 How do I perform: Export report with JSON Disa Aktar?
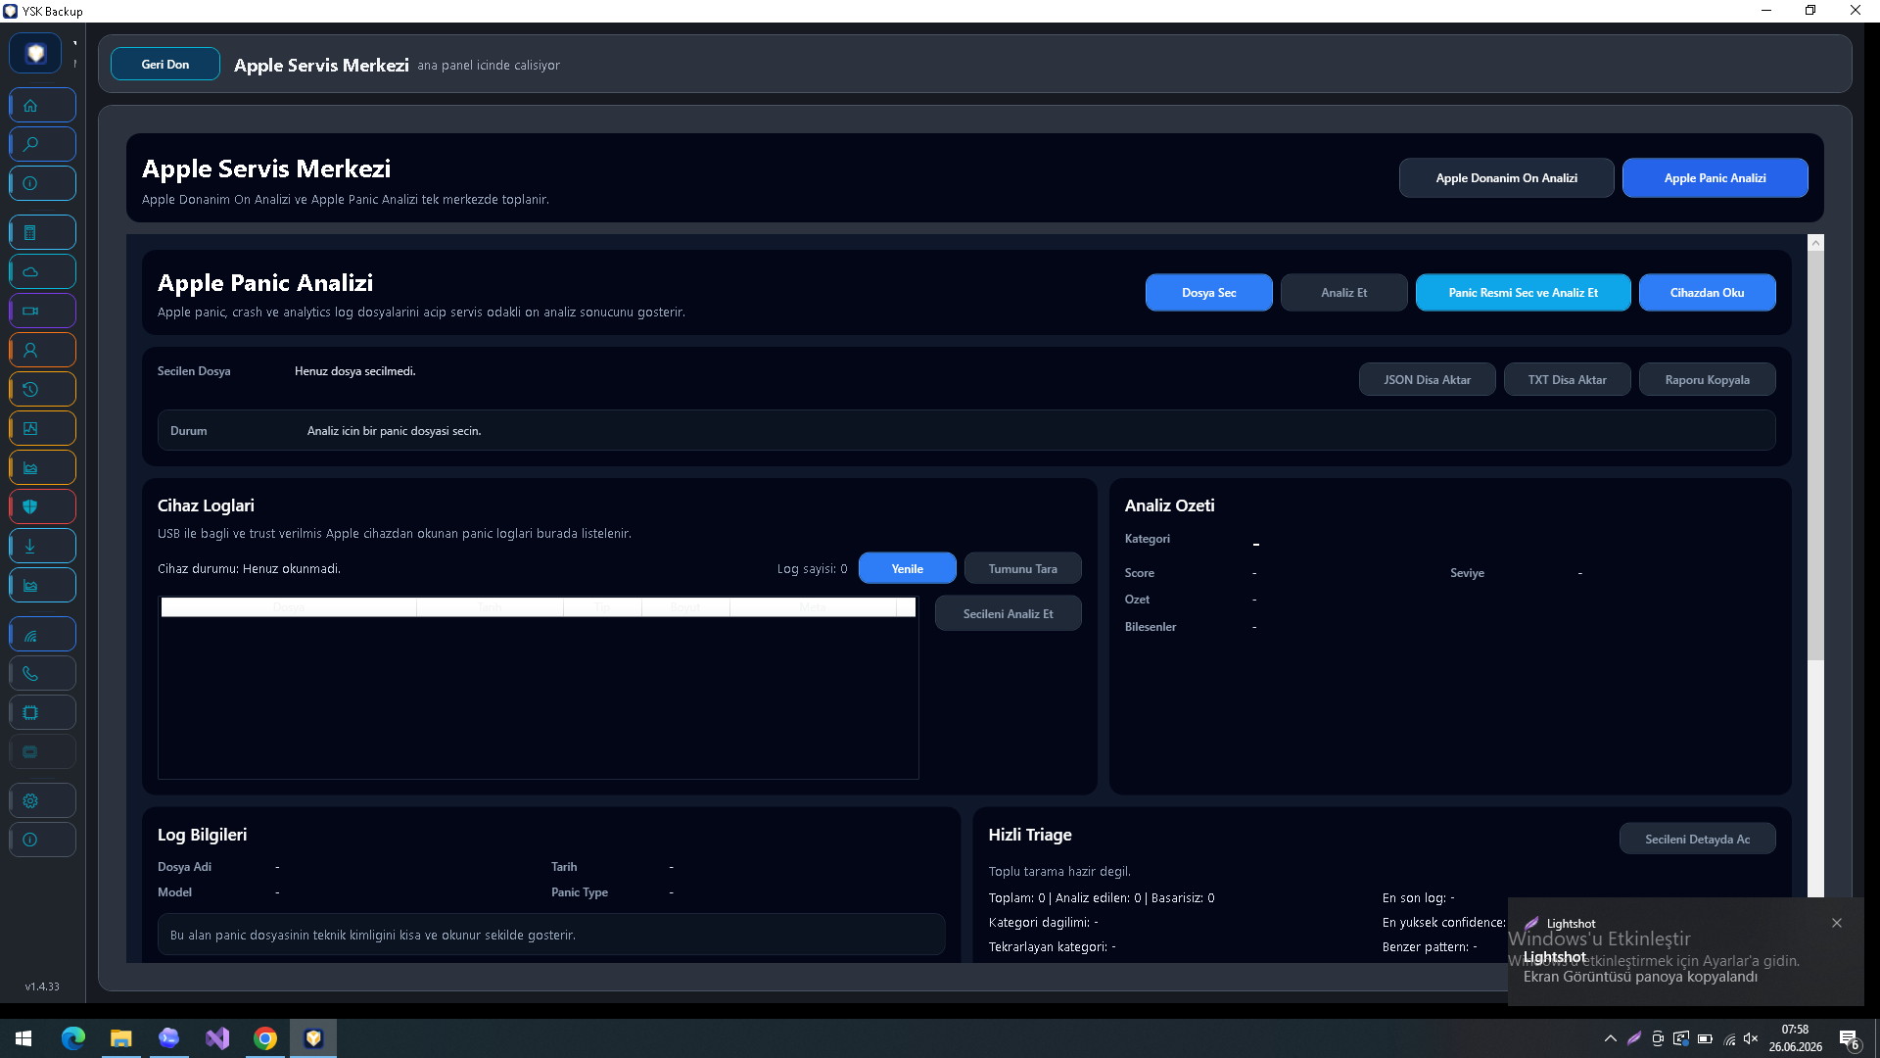tap(1427, 380)
